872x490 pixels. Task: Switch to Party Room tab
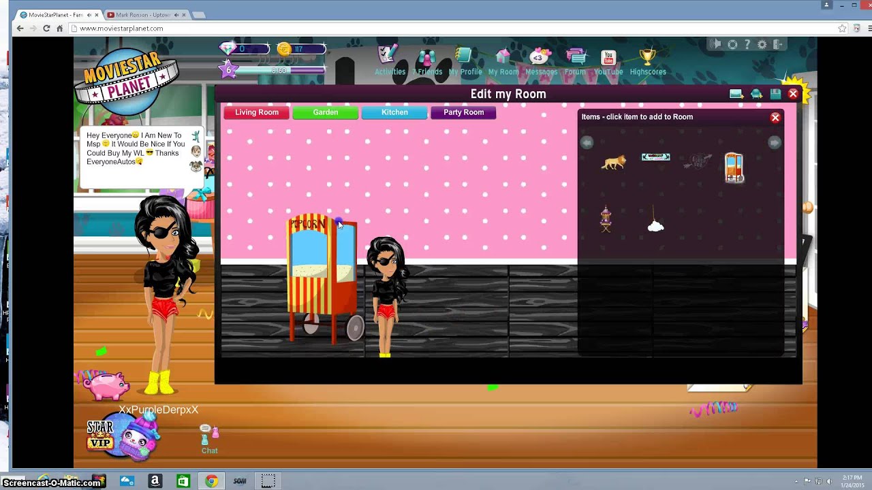463,112
